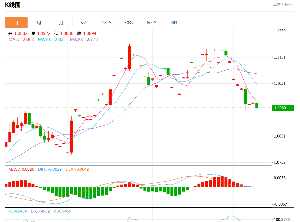This screenshot has height=222, width=300.
Task: Switch to the 月 monthly tab
Action: pyautogui.click(x=61, y=23)
